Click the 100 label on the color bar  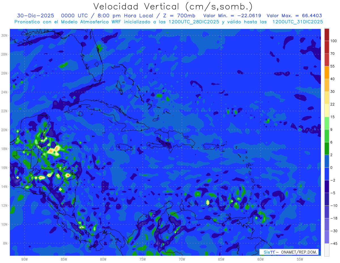(x=333, y=41)
